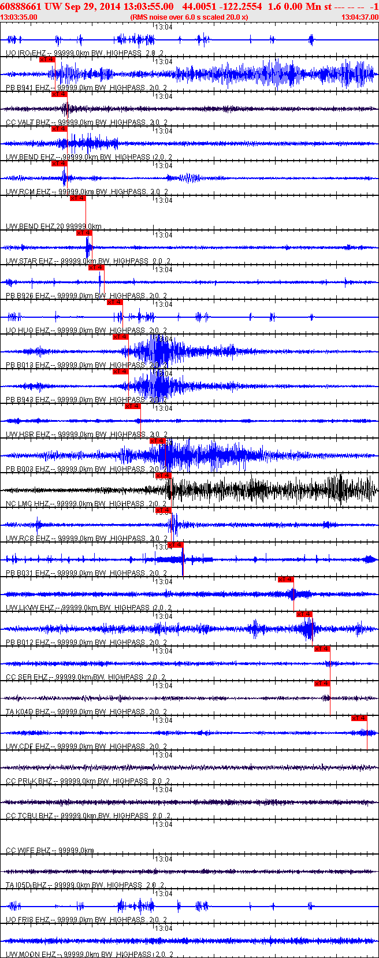The image size is (379, 958).
Task: Select the TA K04D BHZ station label
Action: (x=86, y=712)
